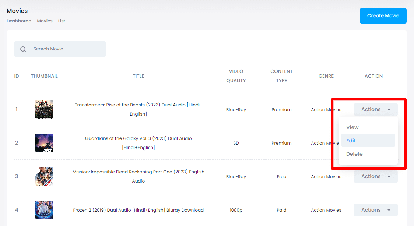The width and height of the screenshot is (414, 226).
Task: Click the Movies page heading
Action: [17, 11]
